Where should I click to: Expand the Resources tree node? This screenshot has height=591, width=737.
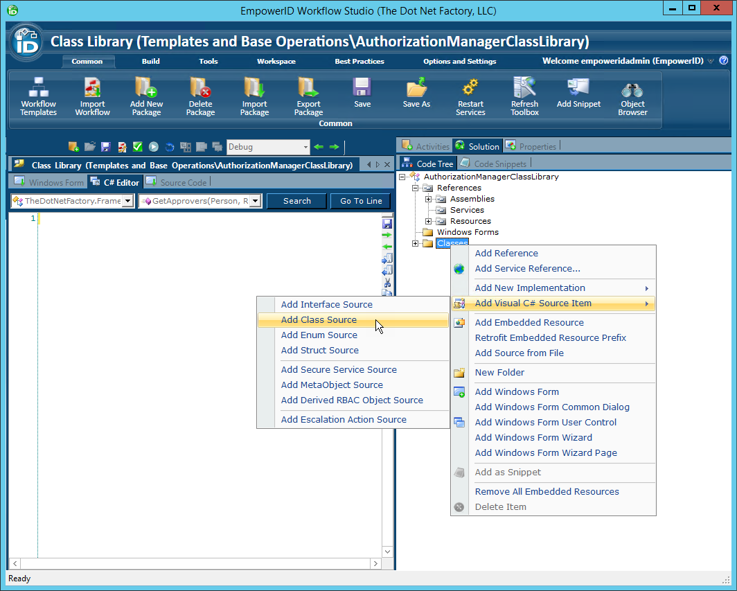coord(429,221)
